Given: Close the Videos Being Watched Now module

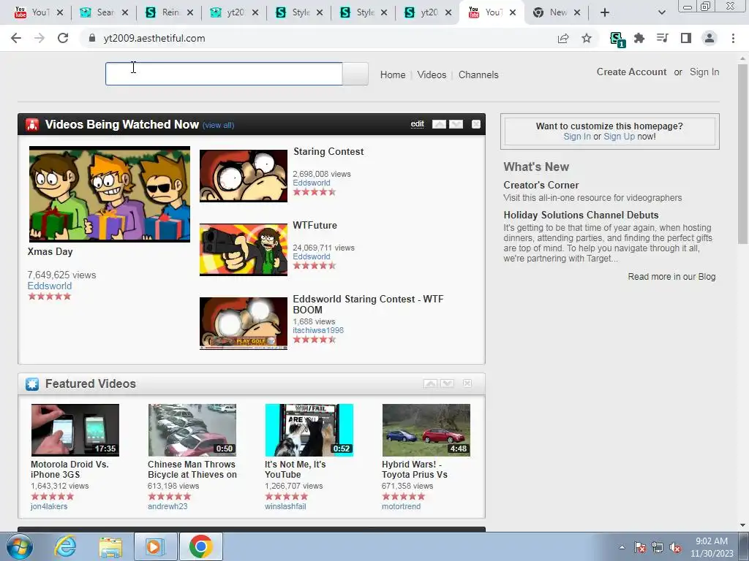Looking at the screenshot, I should tap(475, 124).
